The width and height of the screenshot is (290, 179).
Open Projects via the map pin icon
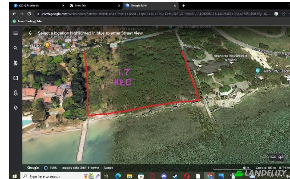16,93
